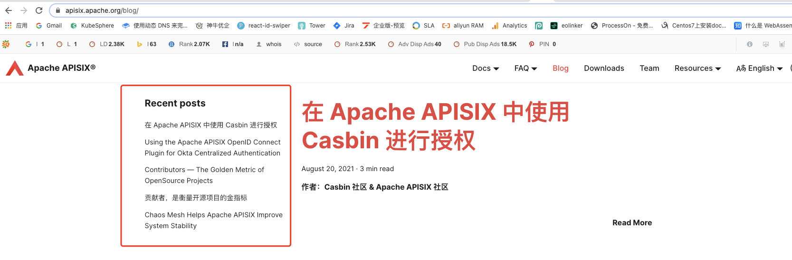Click the author line Casbin 社区 & Apache APISIX 社区
This screenshot has width=792, height=260.
(x=375, y=187)
